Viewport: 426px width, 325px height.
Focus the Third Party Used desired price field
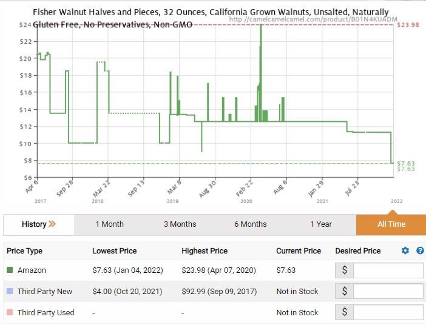point(388,312)
